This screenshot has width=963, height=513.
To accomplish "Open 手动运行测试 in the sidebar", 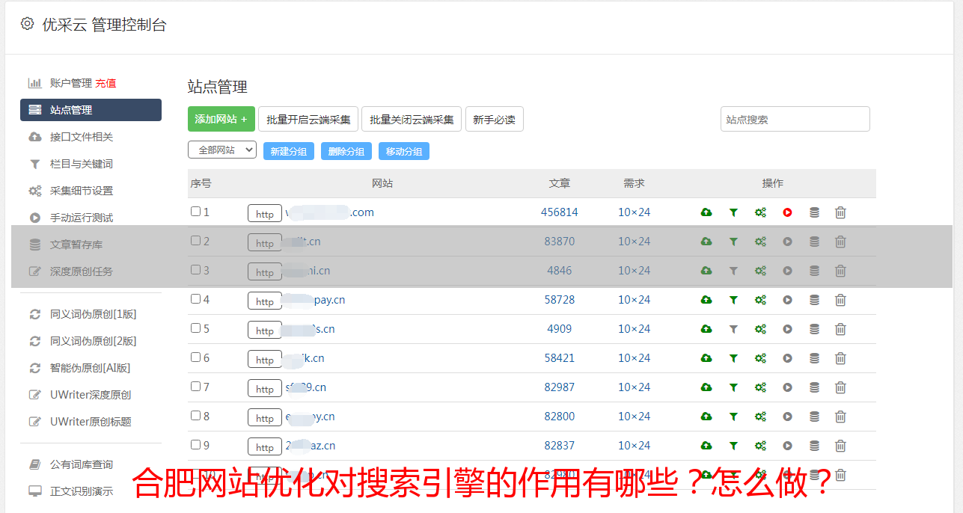I will click(x=82, y=218).
